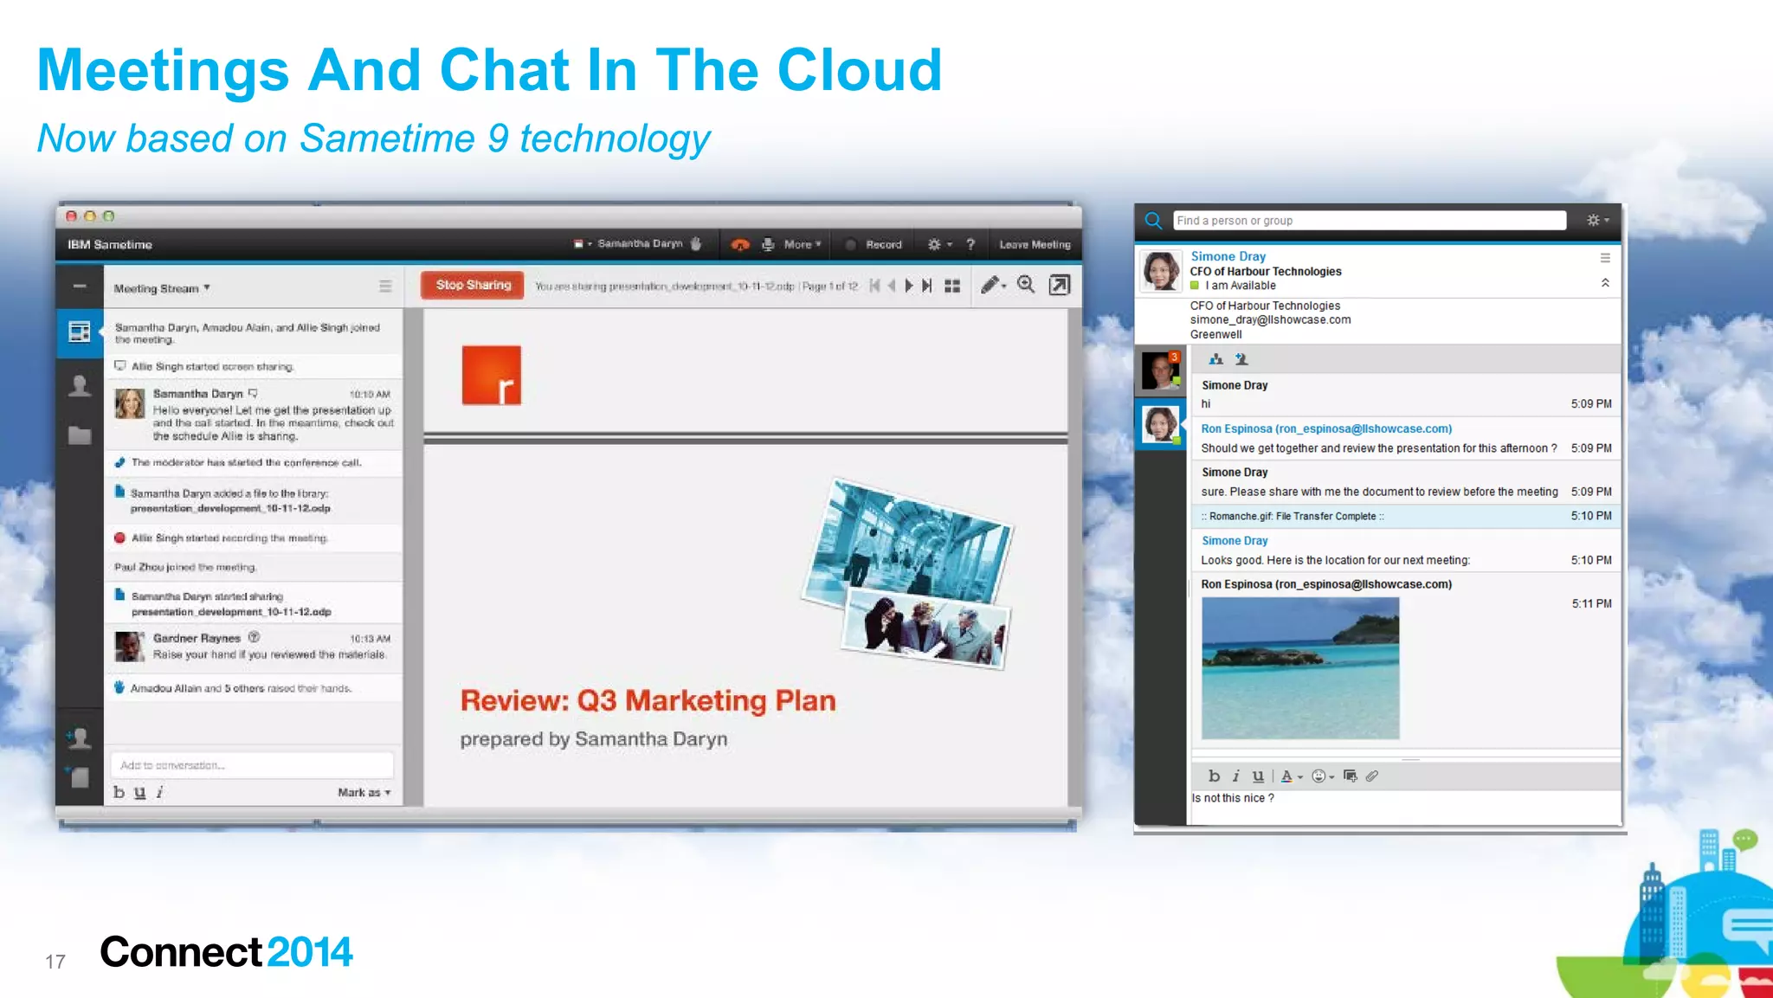Click the group chat icon above the conversation
The height and width of the screenshot is (998, 1773).
coord(1216,359)
